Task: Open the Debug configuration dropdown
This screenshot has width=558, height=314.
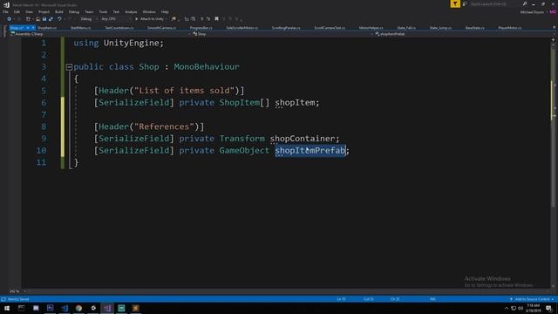Action: pos(88,19)
